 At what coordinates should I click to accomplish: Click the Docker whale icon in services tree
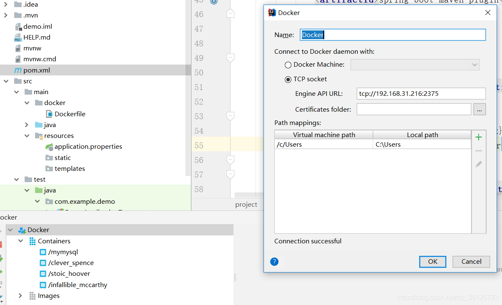pyautogui.click(x=22, y=230)
